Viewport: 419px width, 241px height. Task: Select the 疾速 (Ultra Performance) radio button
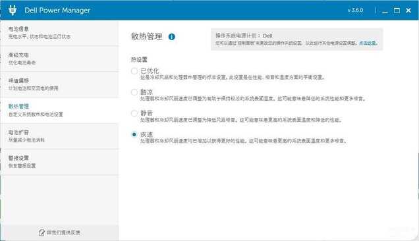pos(134,134)
